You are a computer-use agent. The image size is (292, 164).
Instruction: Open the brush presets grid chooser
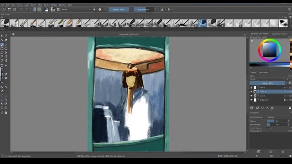click(58, 10)
